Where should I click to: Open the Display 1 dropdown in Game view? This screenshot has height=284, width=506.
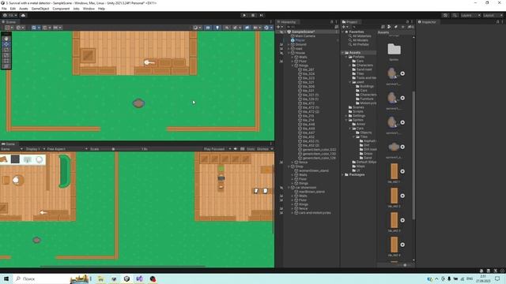click(x=35, y=149)
